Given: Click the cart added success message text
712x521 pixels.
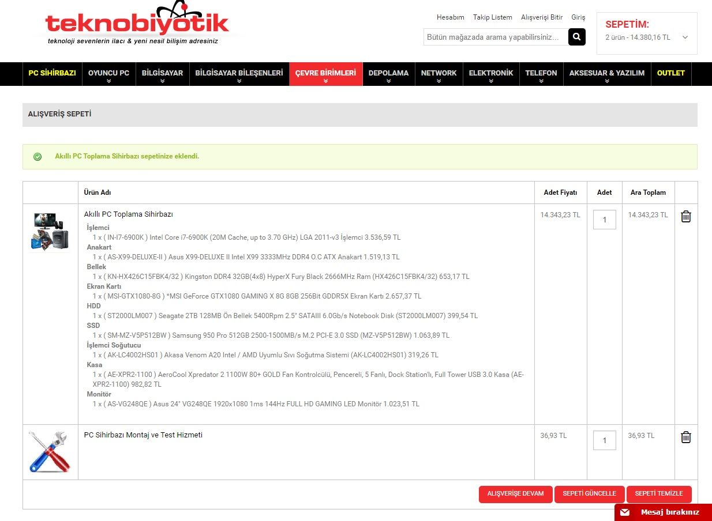Looking at the screenshot, I should [127, 156].
